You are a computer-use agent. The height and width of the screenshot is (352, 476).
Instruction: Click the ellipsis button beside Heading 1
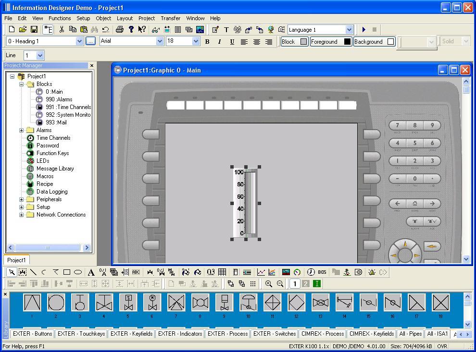(90, 41)
